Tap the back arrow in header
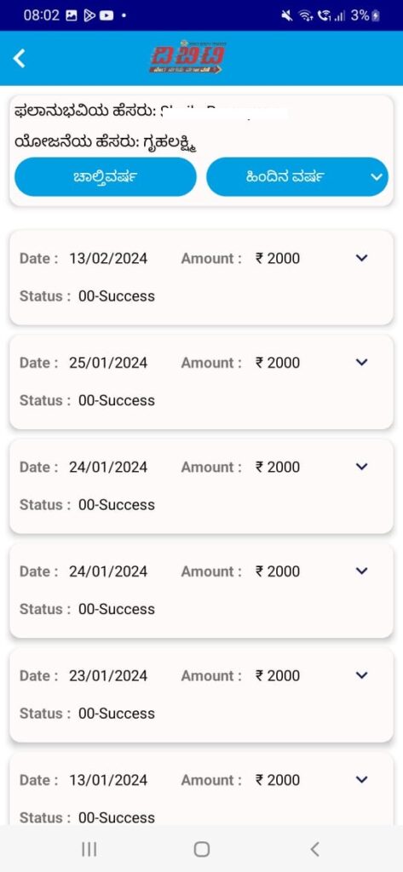403x872 pixels. click(20, 58)
